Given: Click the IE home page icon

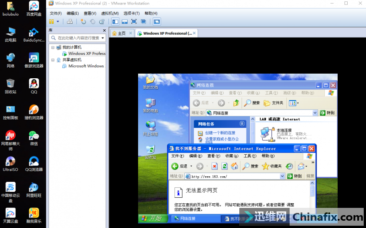Looking at the screenshot, I should point(234,166).
